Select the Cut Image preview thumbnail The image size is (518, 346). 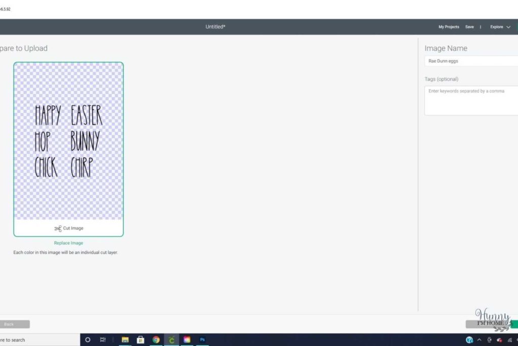[68, 149]
